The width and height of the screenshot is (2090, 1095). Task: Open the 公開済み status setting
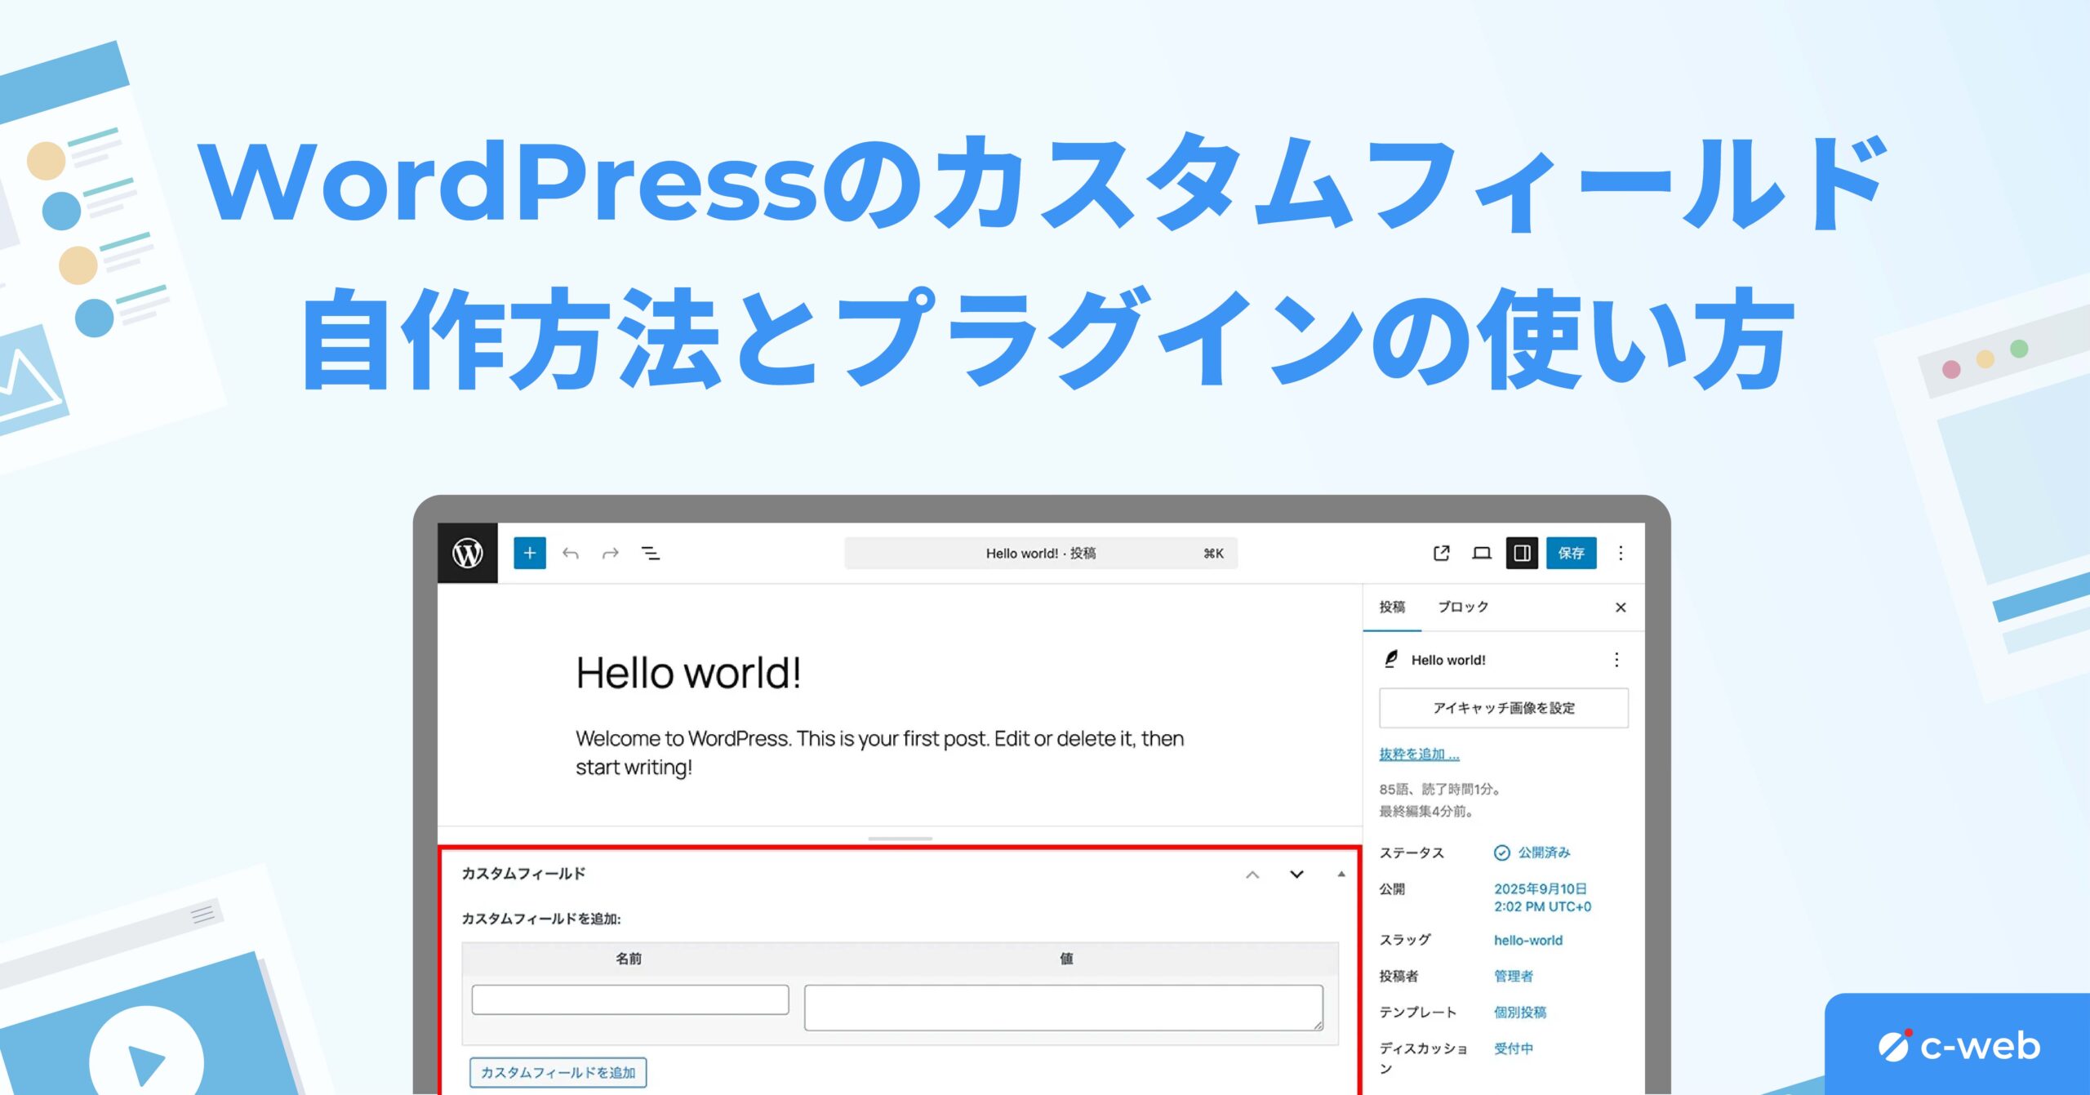[x=1544, y=852]
